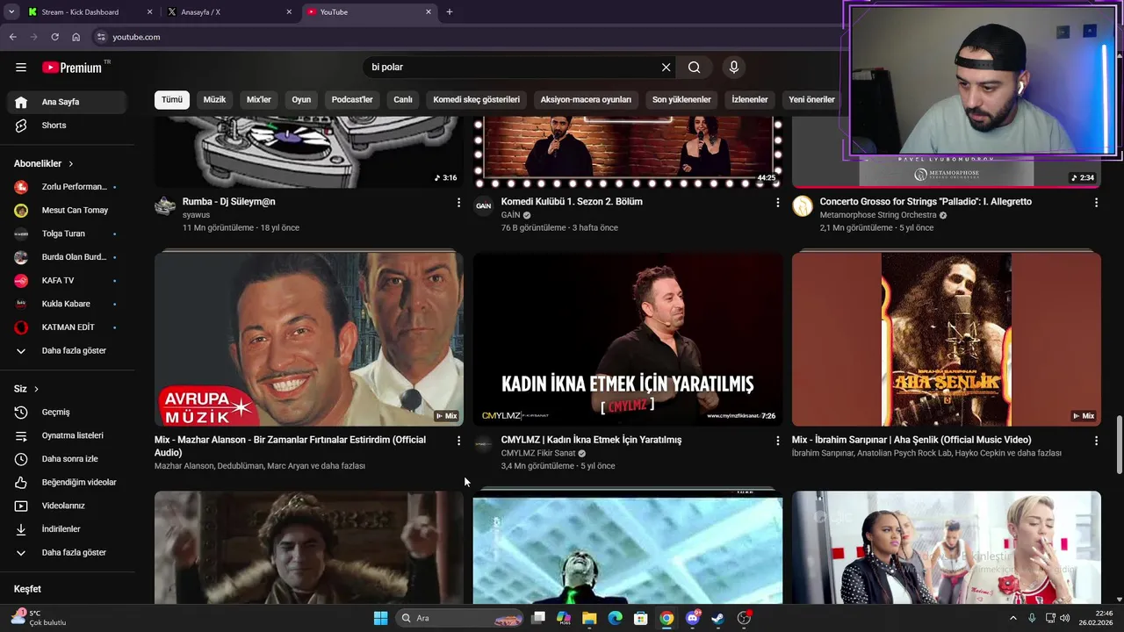Select the Müzik filter chip
Image resolution: width=1124 pixels, height=632 pixels.
[214, 100]
